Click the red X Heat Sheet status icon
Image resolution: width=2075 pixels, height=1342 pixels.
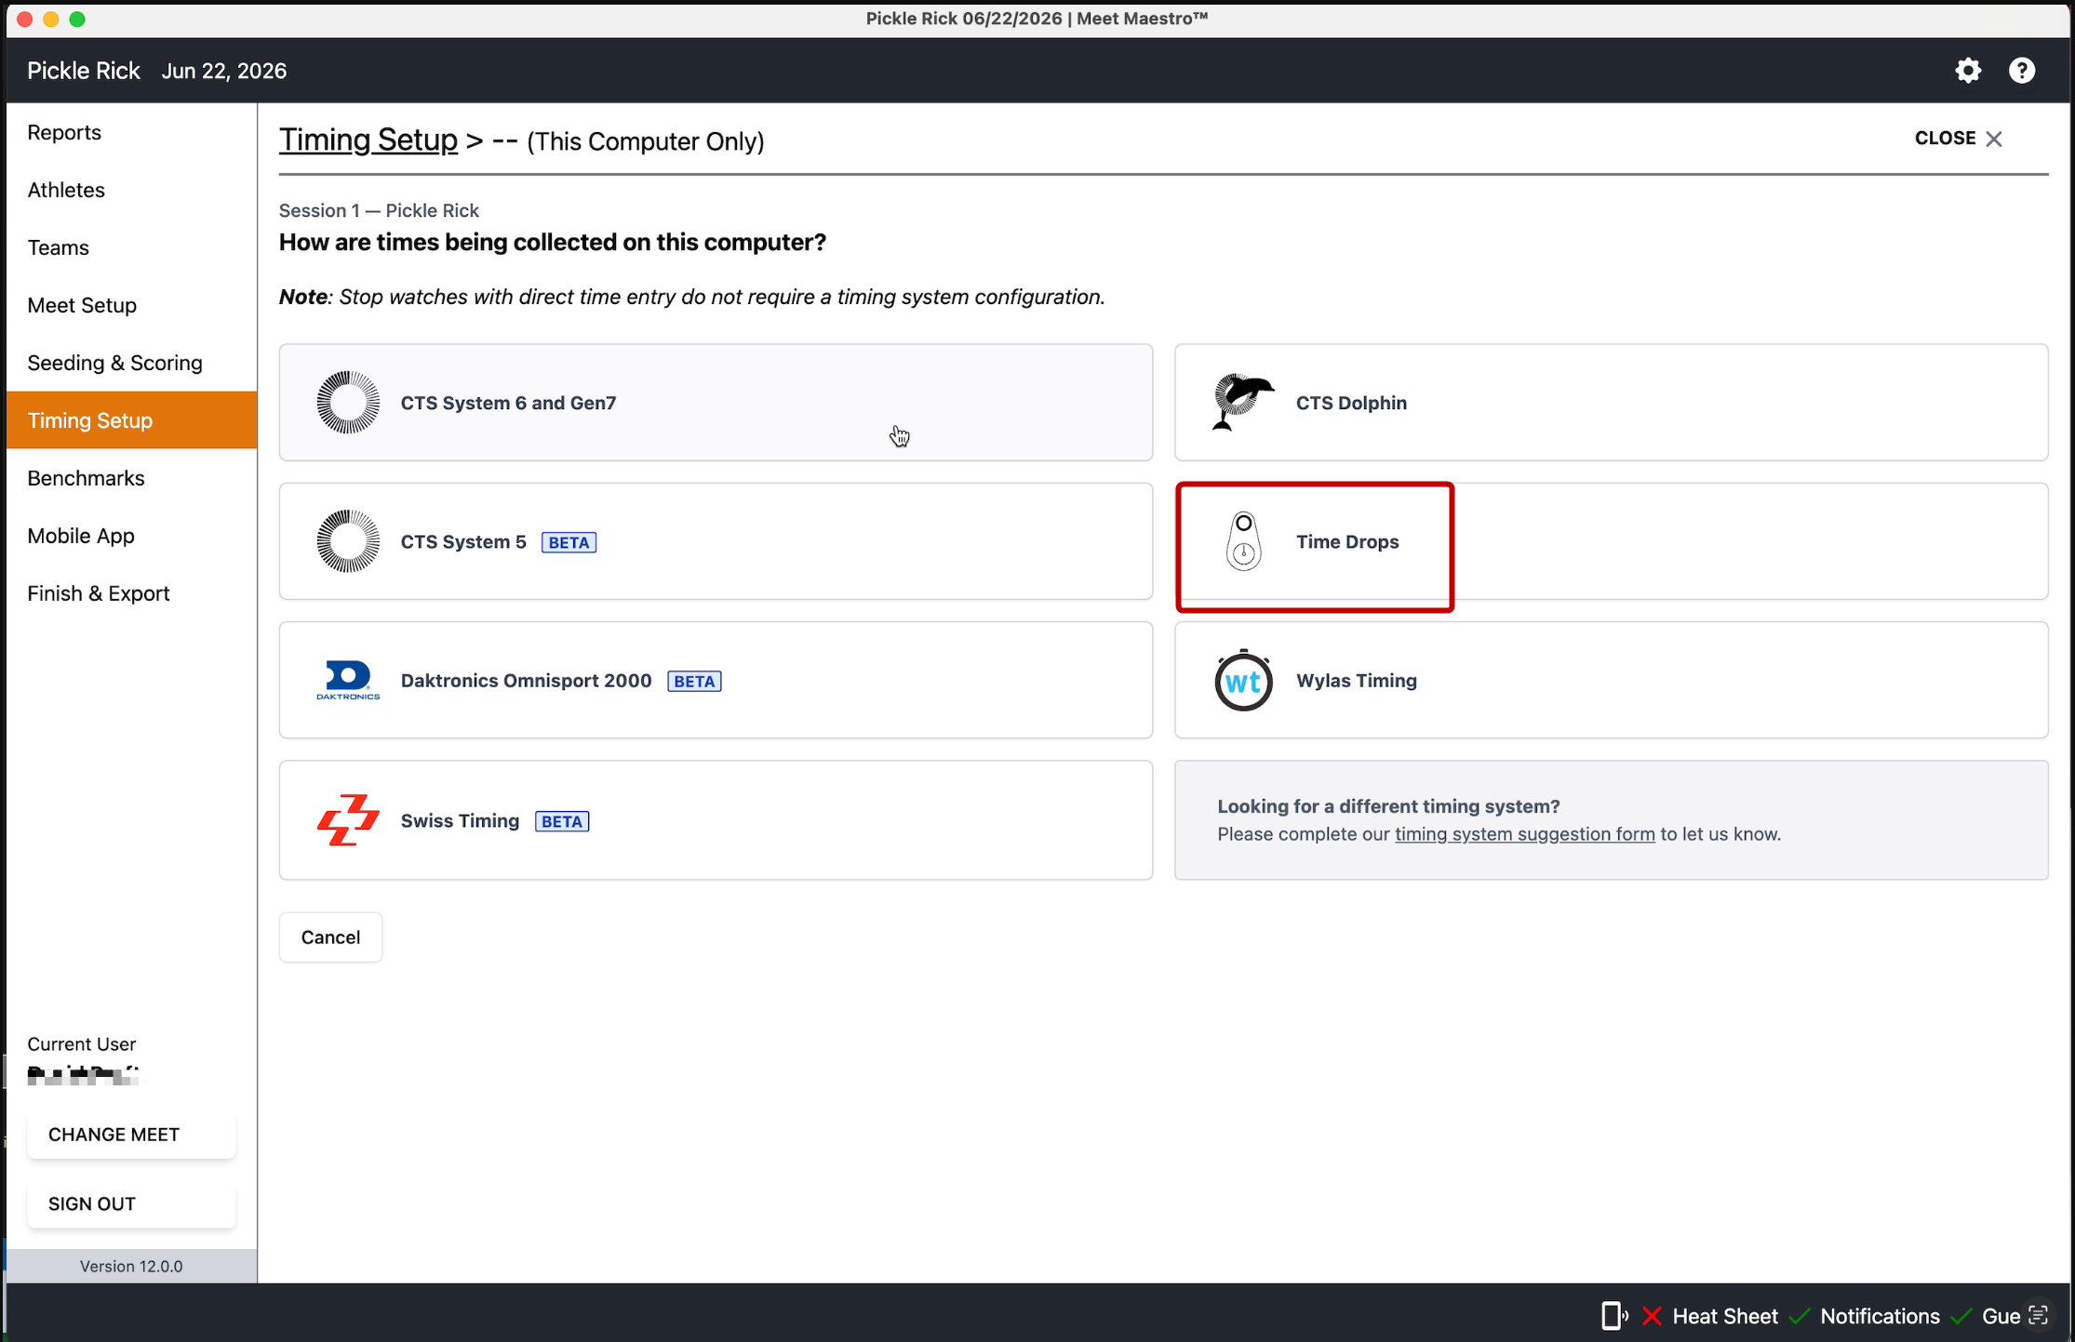coord(1652,1316)
